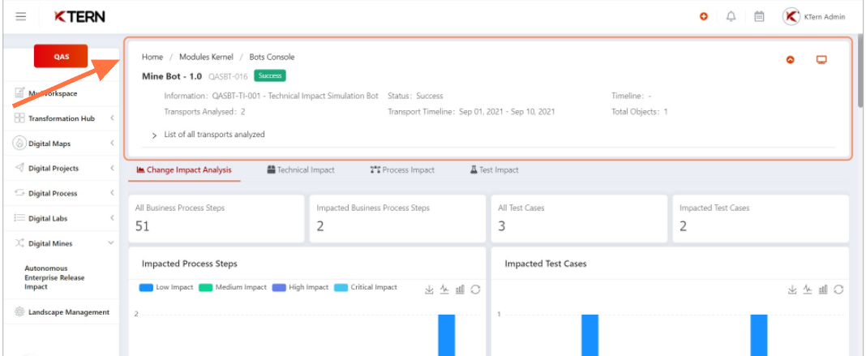Toggle Medium Impact legend series
The width and height of the screenshot is (866, 356).
233,288
